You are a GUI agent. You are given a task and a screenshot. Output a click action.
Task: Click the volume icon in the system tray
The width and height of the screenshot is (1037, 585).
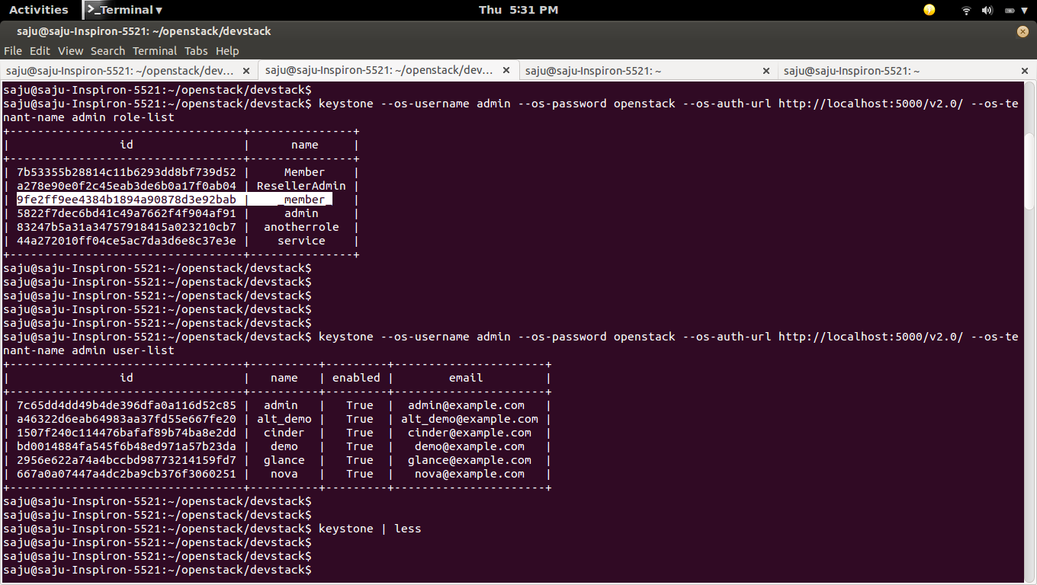coord(987,10)
